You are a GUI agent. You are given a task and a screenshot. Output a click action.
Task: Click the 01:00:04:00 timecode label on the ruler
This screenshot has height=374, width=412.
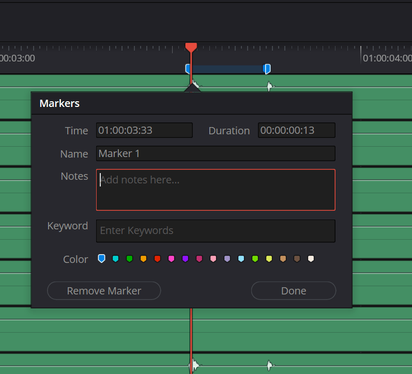(x=387, y=58)
